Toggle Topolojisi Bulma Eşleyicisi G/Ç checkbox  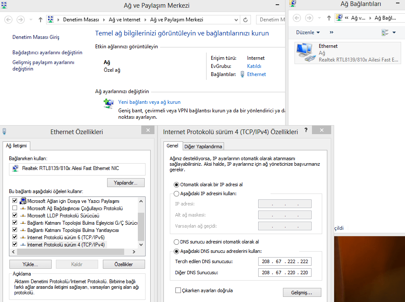pyautogui.click(x=15, y=223)
